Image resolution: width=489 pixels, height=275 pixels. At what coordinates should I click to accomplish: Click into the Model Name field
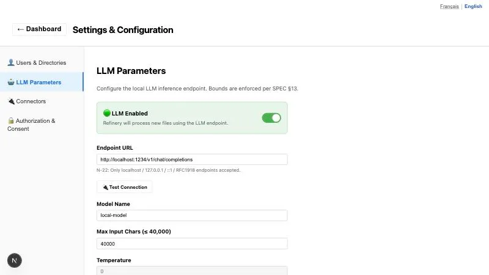pyautogui.click(x=192, y=215)
